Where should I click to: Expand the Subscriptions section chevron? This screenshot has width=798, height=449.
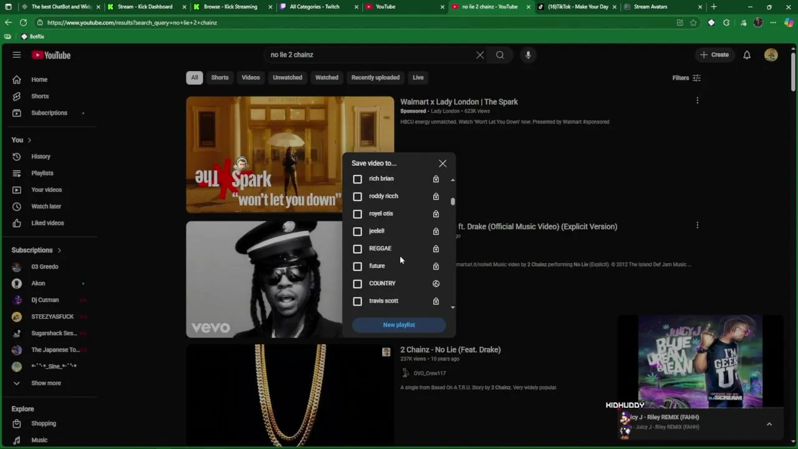[x=59, y=250]
